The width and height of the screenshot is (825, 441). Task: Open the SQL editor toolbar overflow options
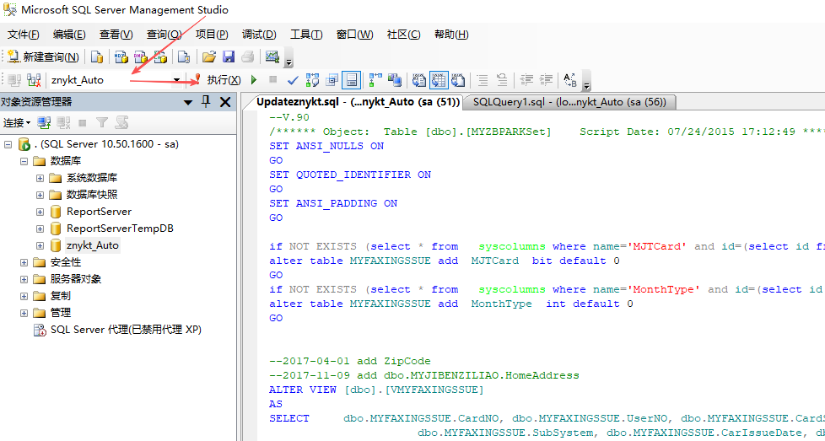coord(586,83)
